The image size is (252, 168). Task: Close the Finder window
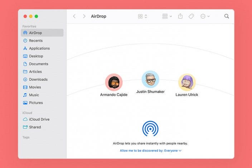(x=25, y=16)
